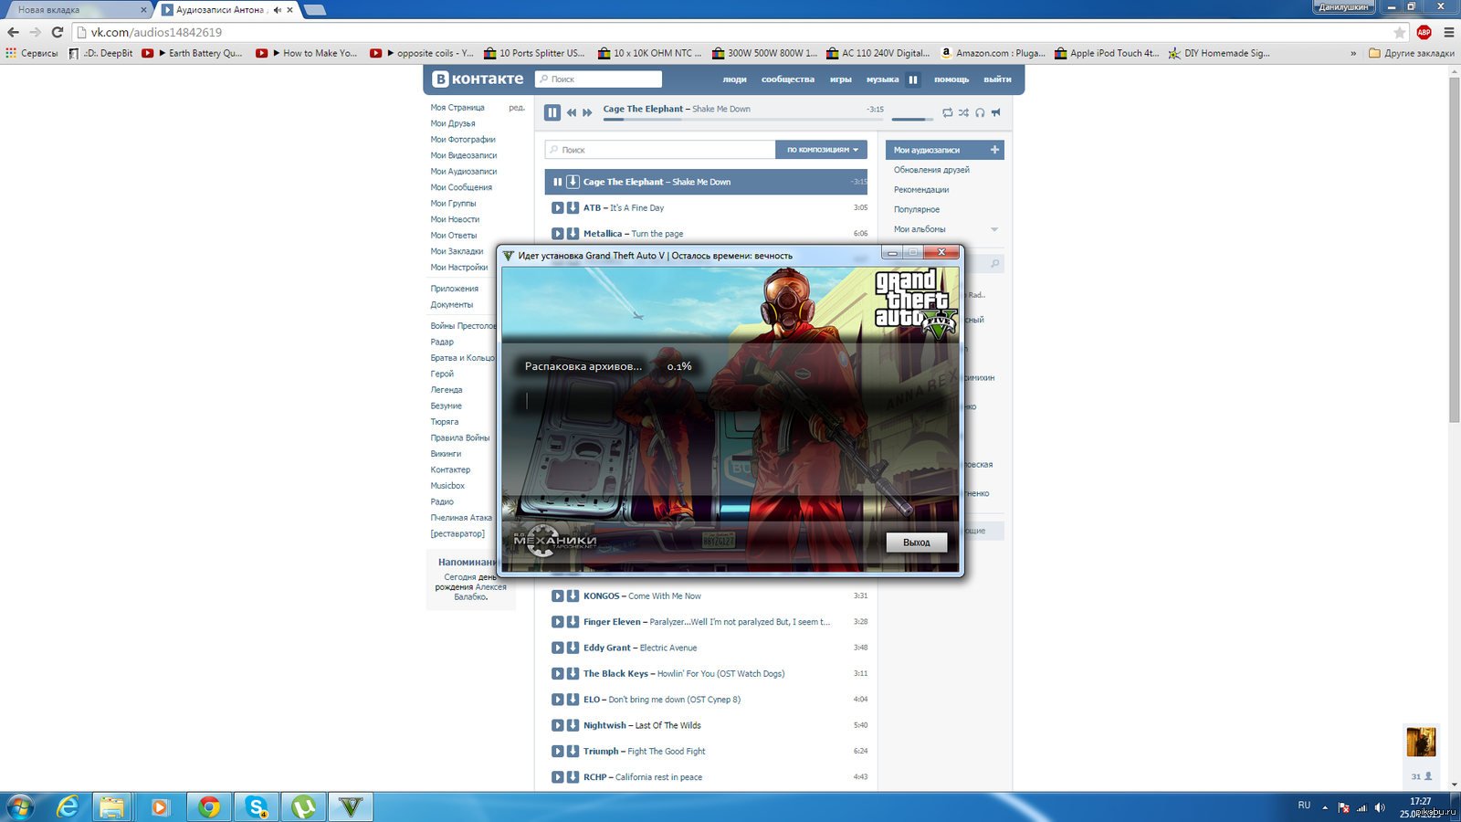Play ELO – Don't bring me down
Image resolution: width=1461 pixels, height=822 pixels.
click(558, 700)
